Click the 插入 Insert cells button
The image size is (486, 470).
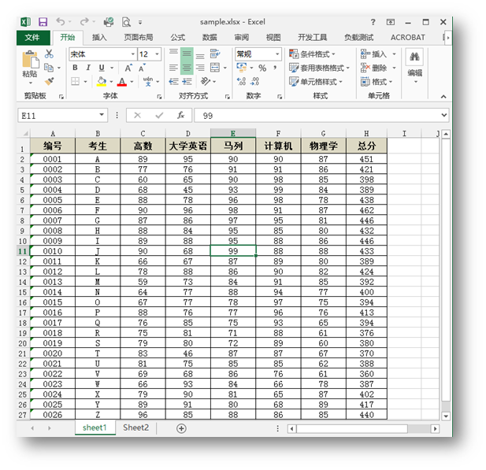point(374,54)
